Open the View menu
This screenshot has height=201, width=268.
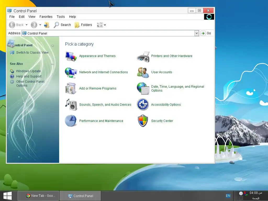pos(32,16)
